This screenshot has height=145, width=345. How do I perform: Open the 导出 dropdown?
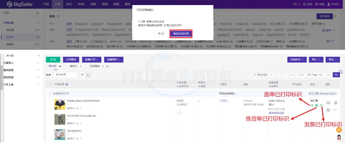[333, 59]
